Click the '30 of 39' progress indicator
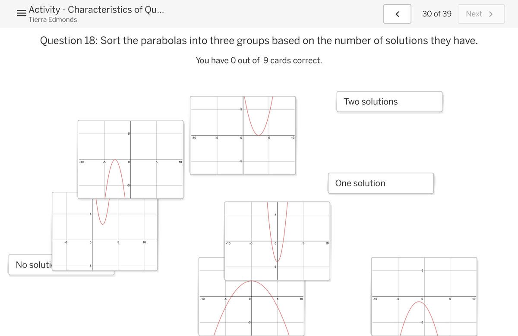518x336 pixels. tap(437, 14)
